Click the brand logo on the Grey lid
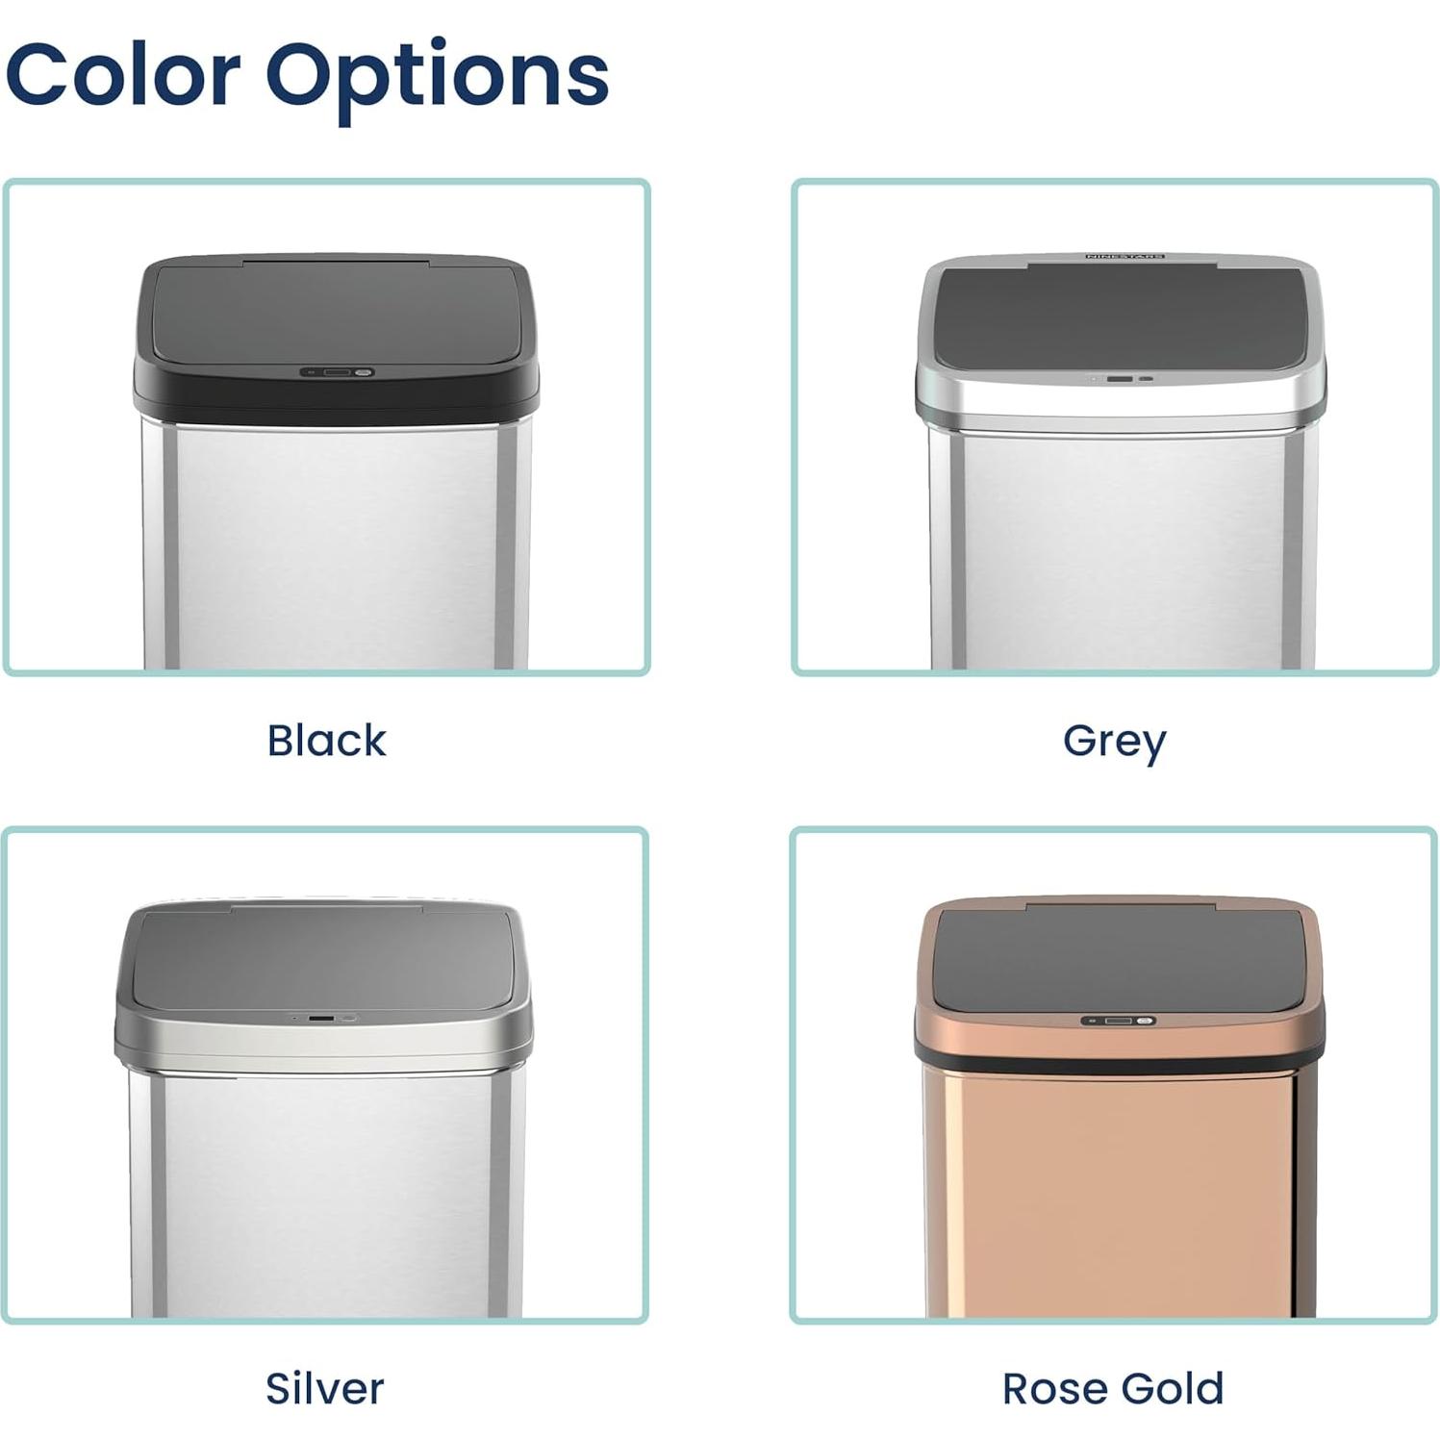The height and width of the screenshot is (1440, 1440). click(1124, 257)
